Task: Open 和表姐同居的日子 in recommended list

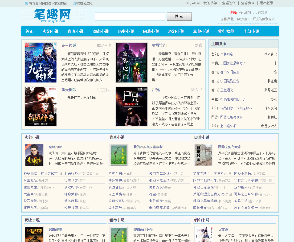Action: tap(233, 99)
